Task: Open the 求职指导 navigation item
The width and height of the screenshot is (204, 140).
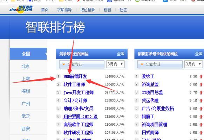Action: pyautogui.click(x=64, y=10)
